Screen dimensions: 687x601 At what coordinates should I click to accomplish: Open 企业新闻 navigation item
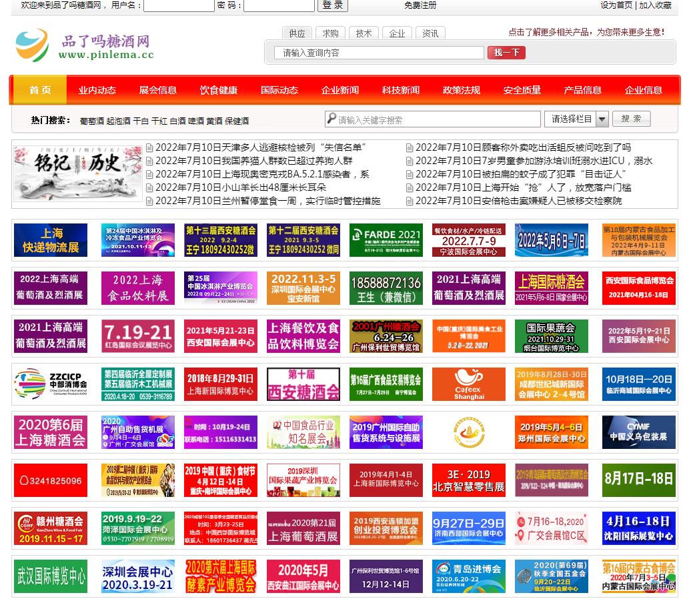tap(340, 90)
